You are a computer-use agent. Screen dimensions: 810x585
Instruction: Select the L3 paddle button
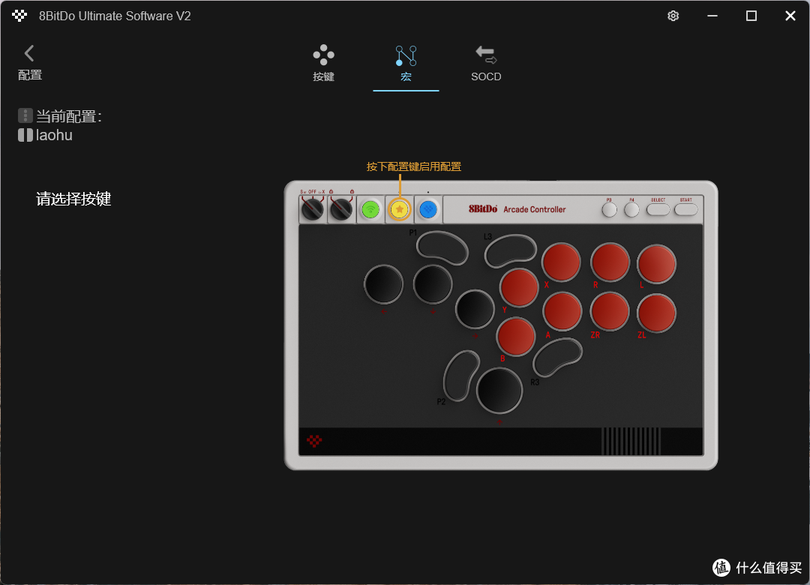pos(511,250)
